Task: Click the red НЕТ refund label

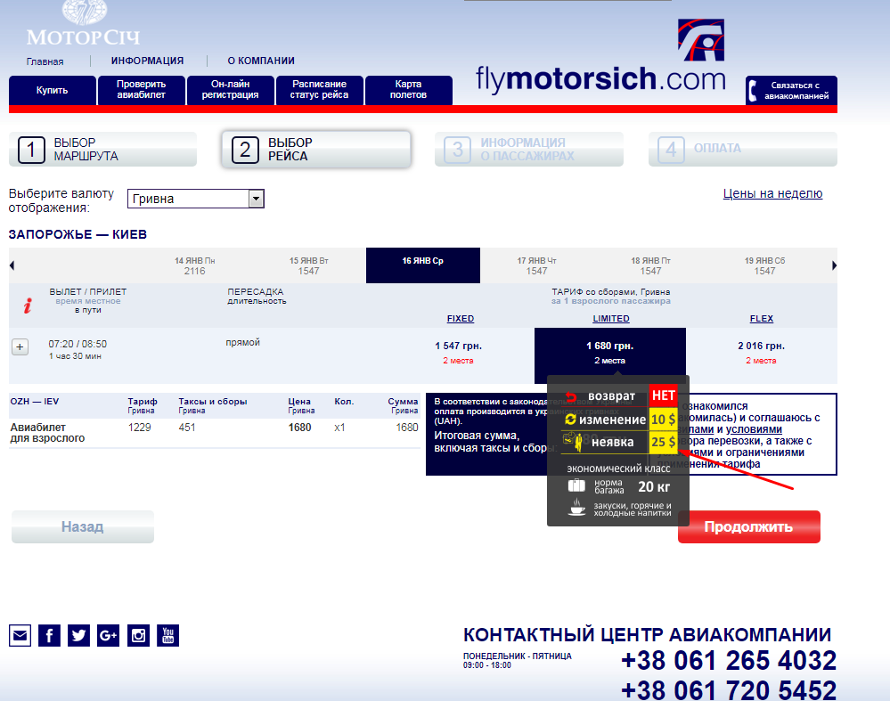Action: [x=663, y=395]
